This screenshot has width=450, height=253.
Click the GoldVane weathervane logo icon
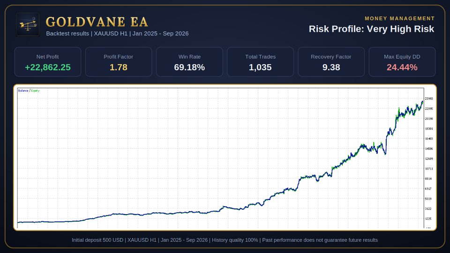pos(28,24)
